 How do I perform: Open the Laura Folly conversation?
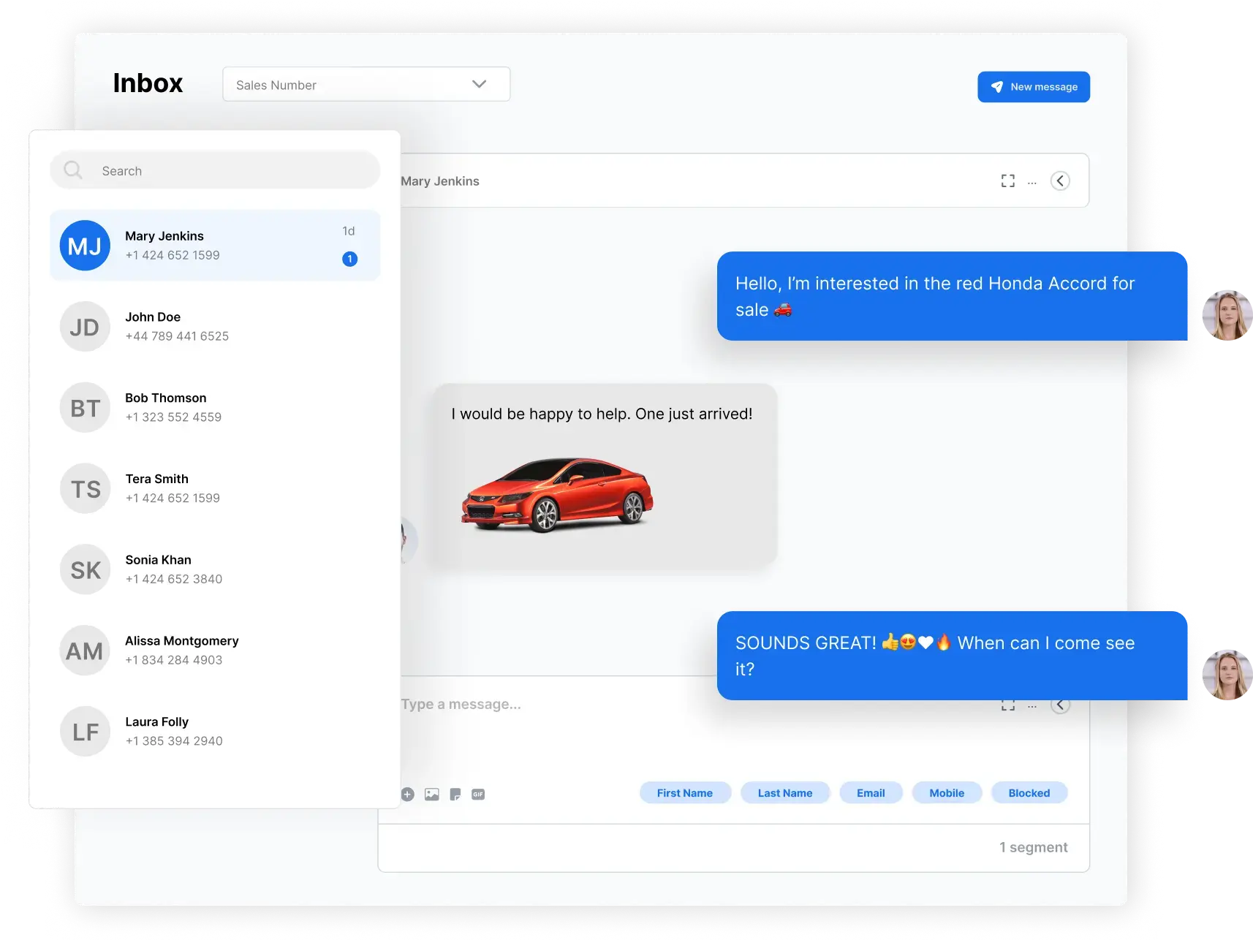(x=215, y=732)
